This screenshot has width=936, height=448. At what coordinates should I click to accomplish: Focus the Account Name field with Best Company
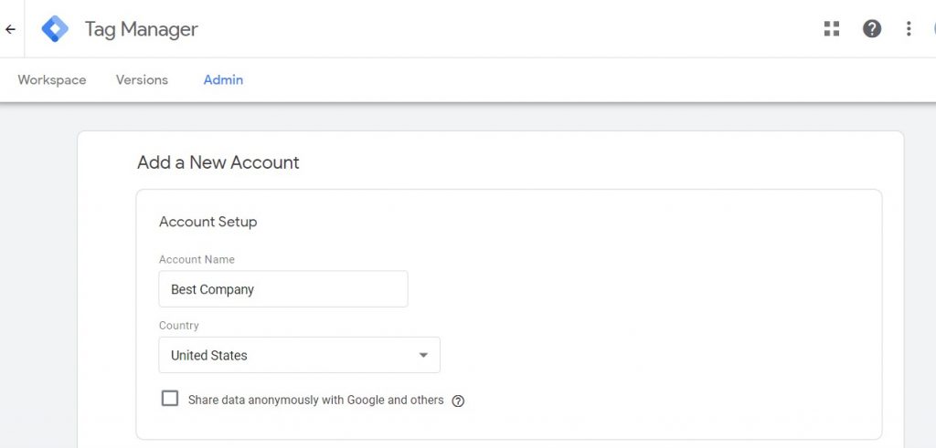(x=283, y=289)
